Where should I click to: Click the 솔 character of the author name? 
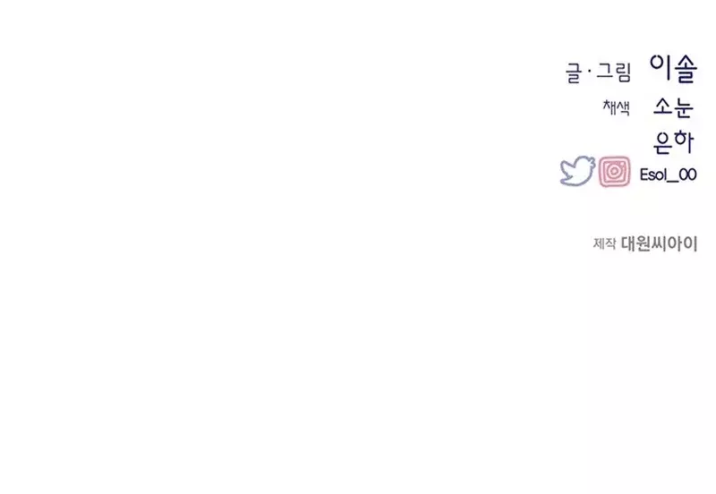point(685,70)
